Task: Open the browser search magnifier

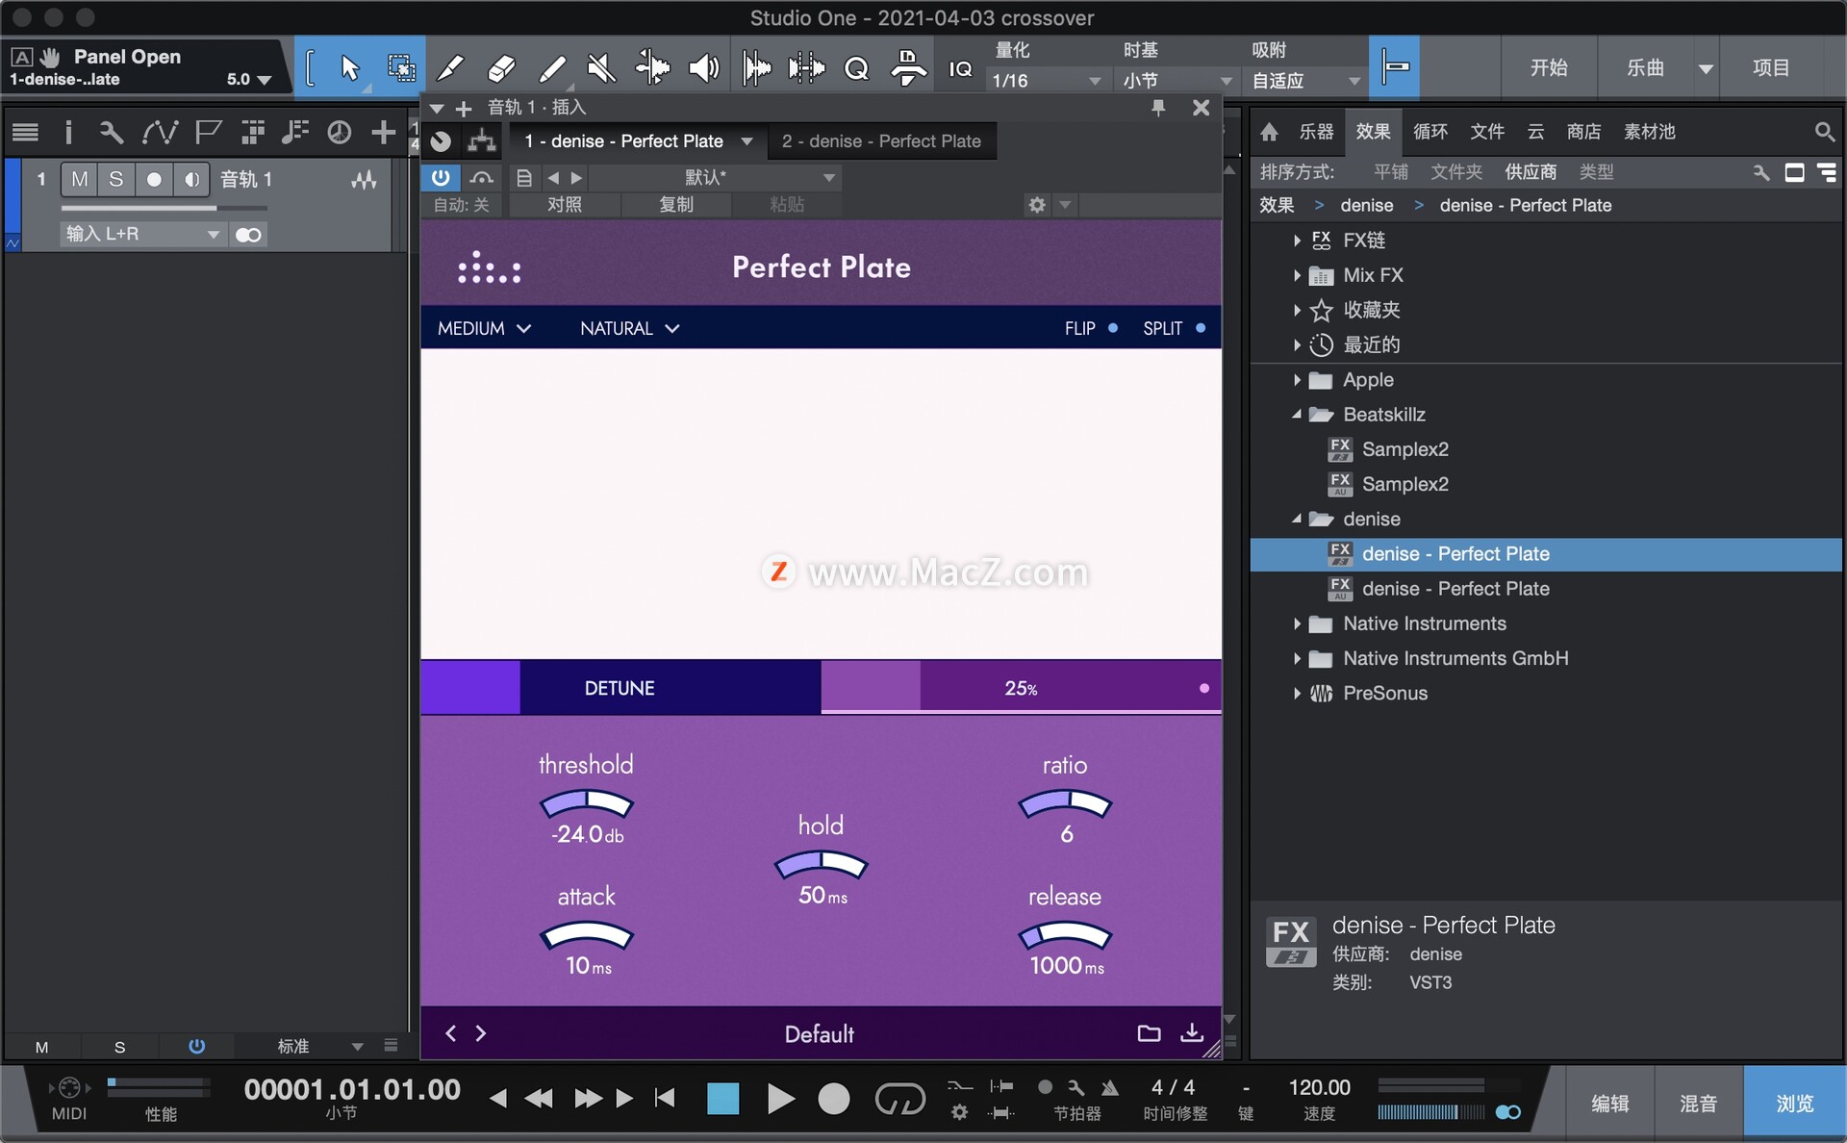Action: [1824, 132]
